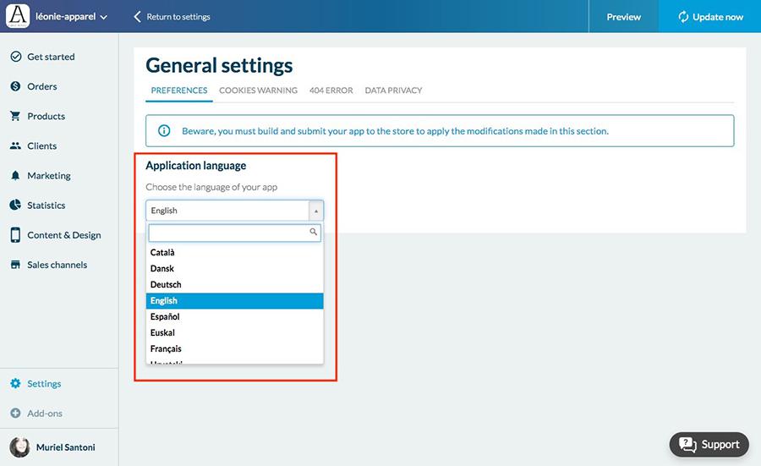Collapse the Application language dropdown arrow
The image size is (761, 466).
[x=315, y=211]
